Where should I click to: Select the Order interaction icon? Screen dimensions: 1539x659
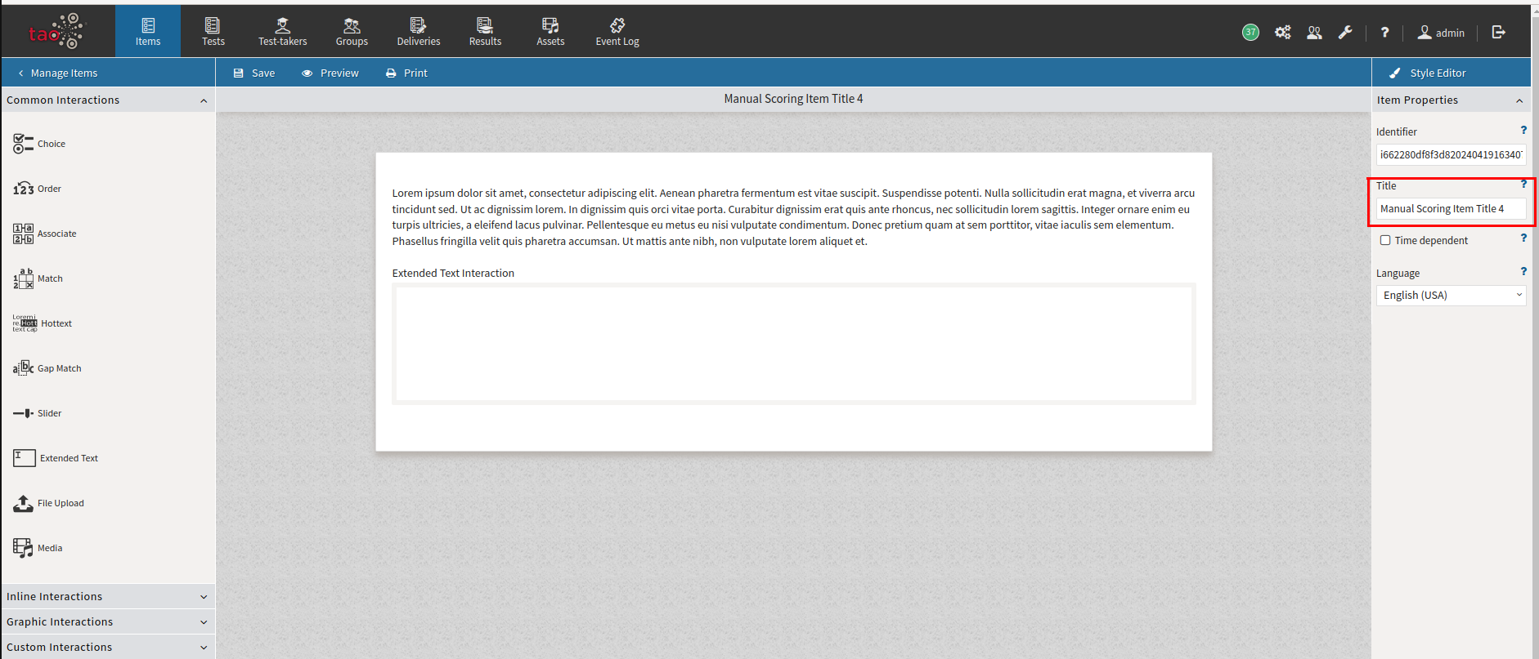23,189
